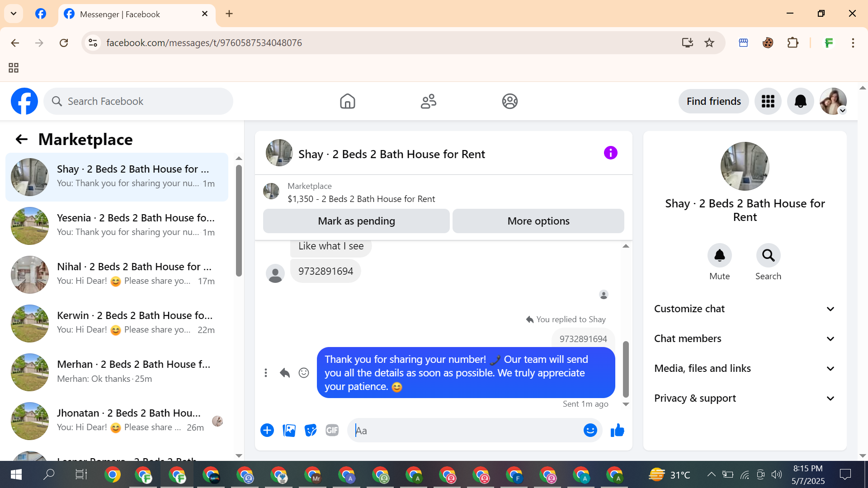Reply to the message using the reply arrow

(284, 373)
